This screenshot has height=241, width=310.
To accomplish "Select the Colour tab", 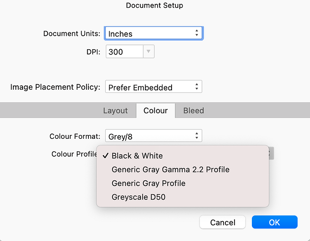I will click(156, 110).
